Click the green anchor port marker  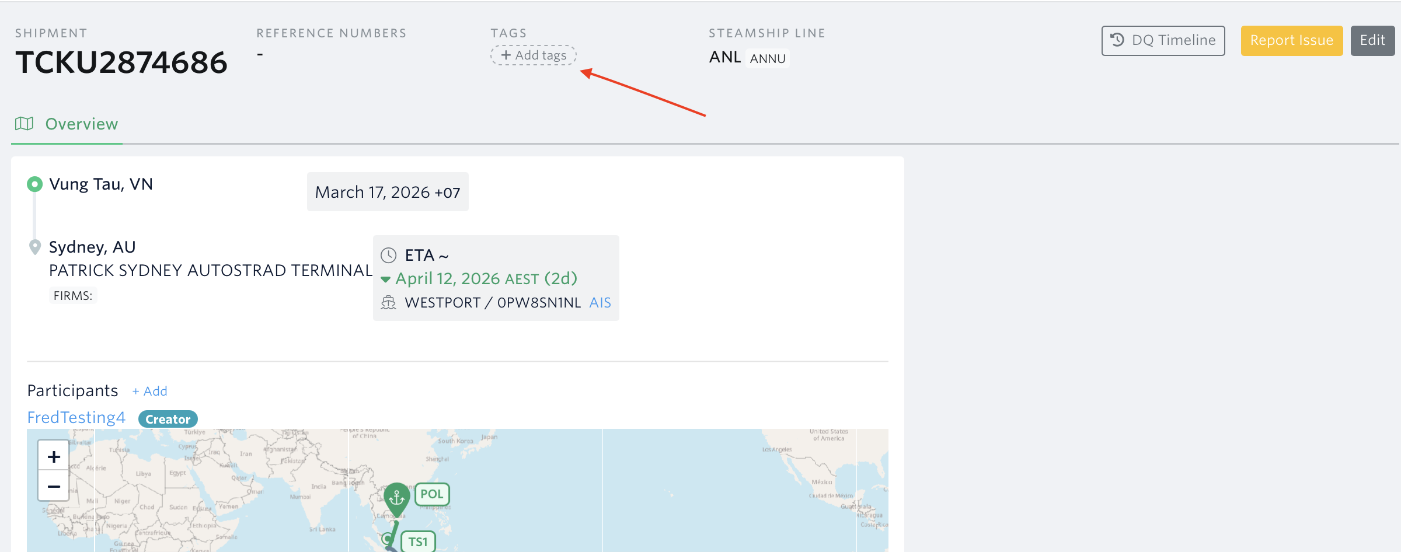pyautogui.click(x=397, y=497)
